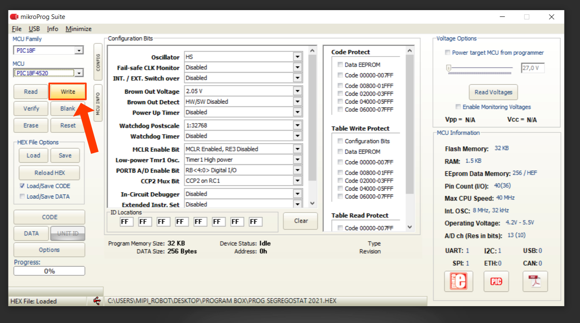The height and width of the screenshot is (323, 580).
Task: Click the Reset button
Action: coord(68,125)
